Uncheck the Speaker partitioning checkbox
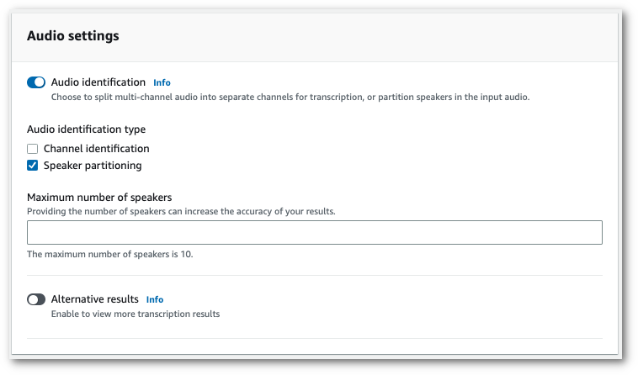 pos(33,166)
